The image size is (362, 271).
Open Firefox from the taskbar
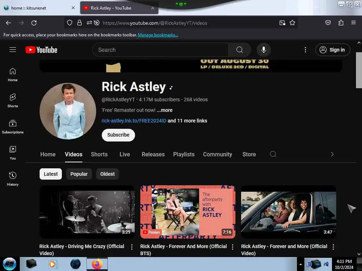click(97, 264)
